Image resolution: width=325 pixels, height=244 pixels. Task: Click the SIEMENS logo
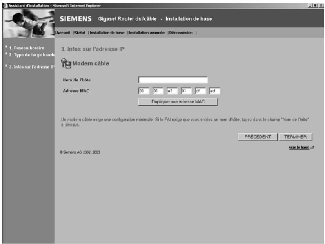pyautogui.click(x=76, y=19)
